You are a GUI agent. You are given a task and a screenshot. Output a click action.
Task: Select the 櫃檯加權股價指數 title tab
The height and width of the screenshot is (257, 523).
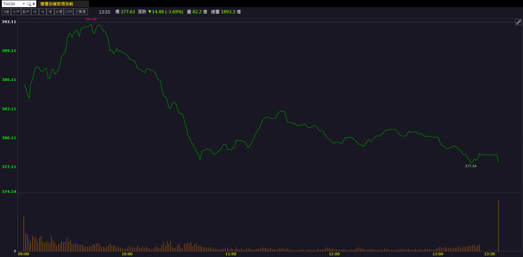[x=64, y=4]
